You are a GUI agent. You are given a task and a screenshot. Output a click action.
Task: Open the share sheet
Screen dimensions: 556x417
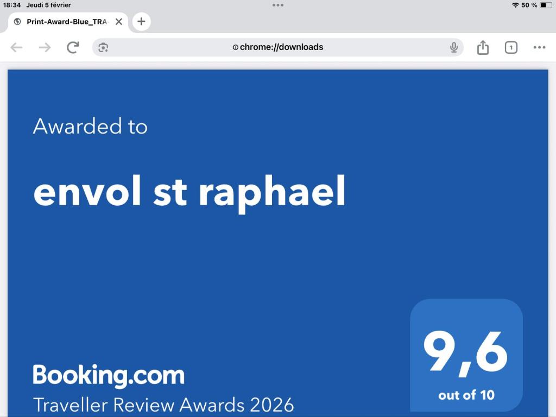coord(483,47)
